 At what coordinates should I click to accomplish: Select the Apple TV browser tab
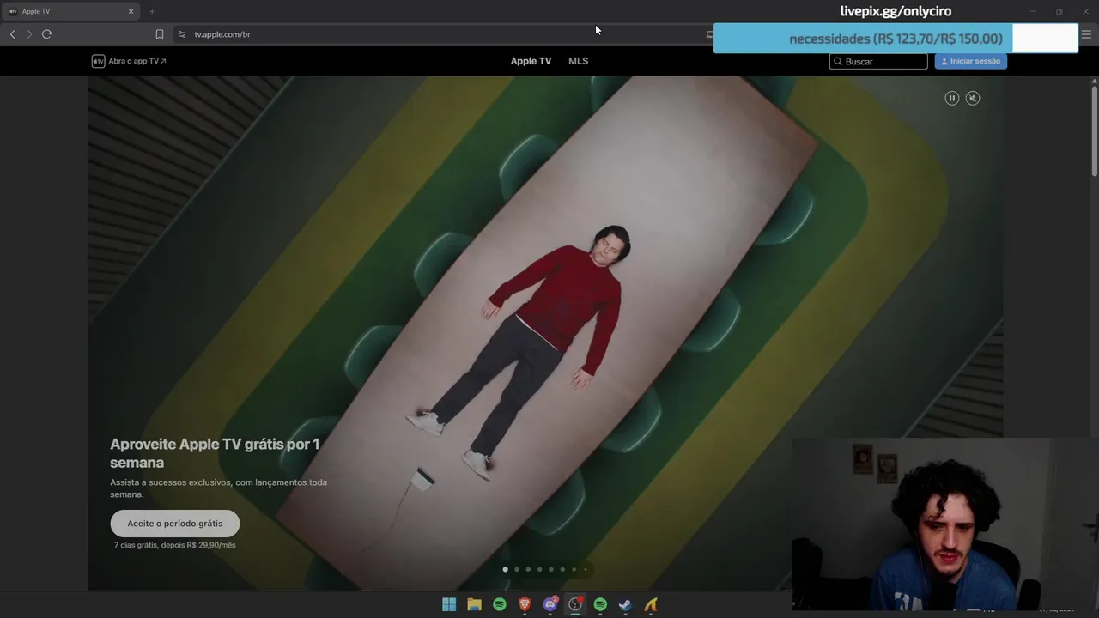pos(70,11)
